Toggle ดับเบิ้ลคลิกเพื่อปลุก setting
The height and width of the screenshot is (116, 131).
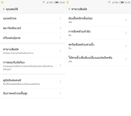pyautogui.click(x=98, y=20)
